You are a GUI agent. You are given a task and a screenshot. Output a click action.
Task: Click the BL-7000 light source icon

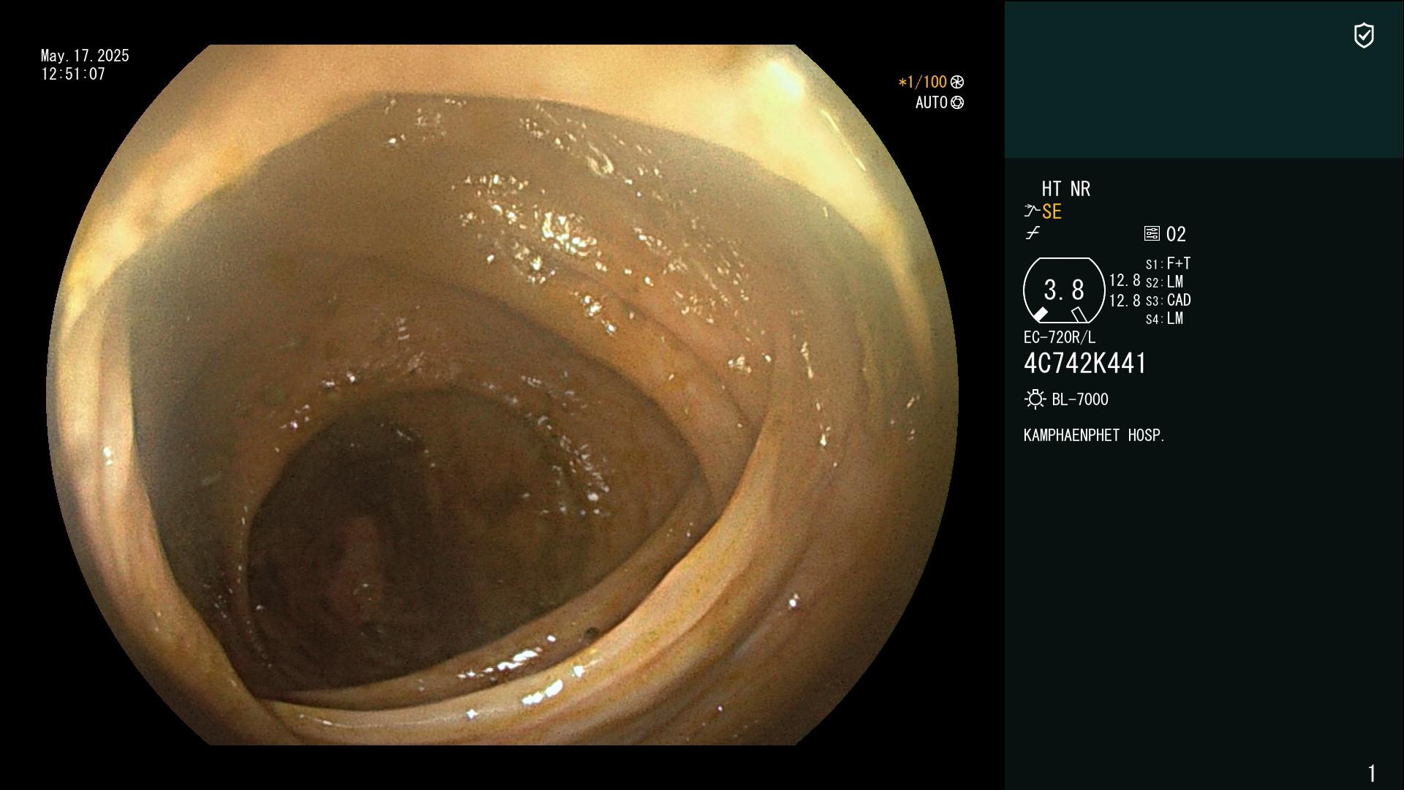(x=1035, y=399)
